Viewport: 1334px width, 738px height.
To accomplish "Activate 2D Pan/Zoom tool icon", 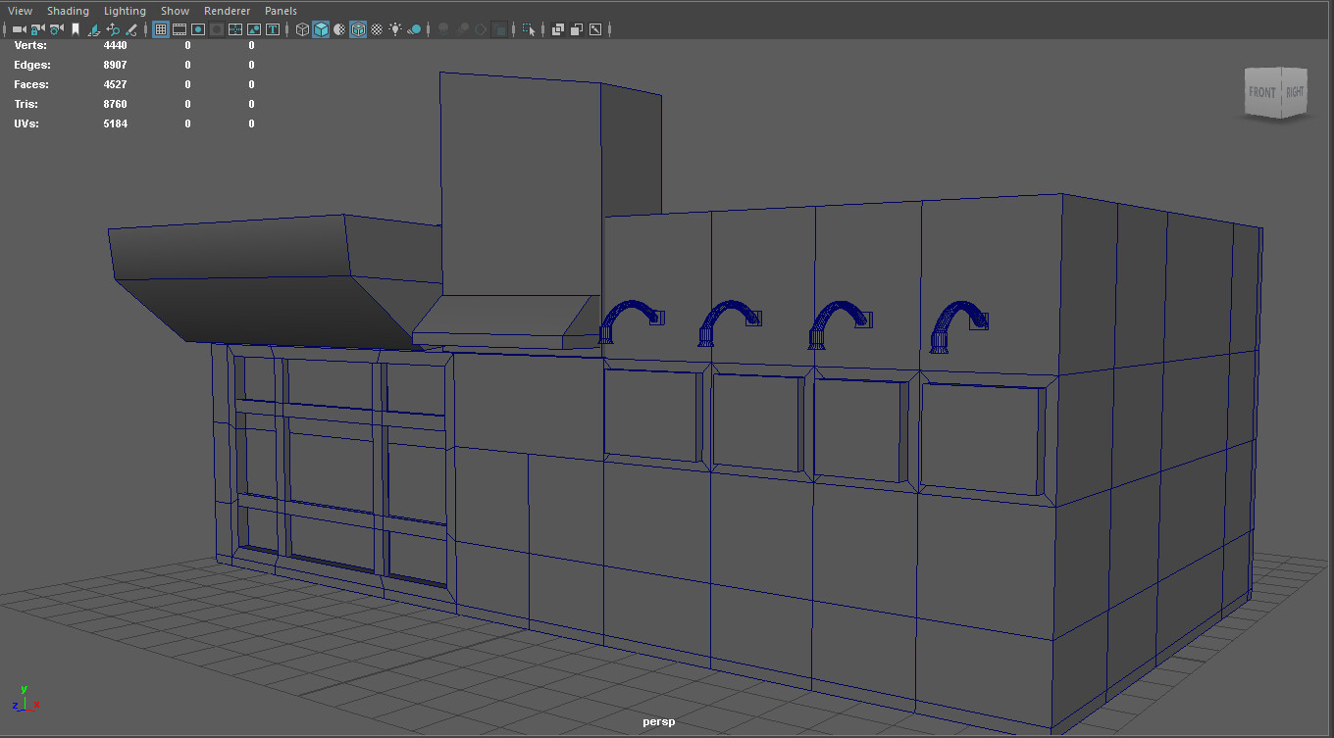I will pyautogui.click(x=113, y=29).
